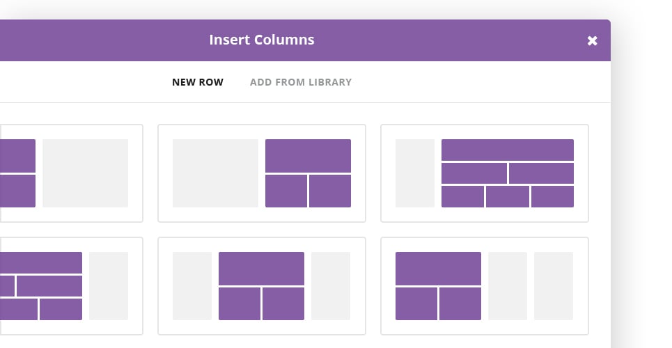Open the Add From Library tab
Viewport: 672px width, 348px height.
pos(301,82)
